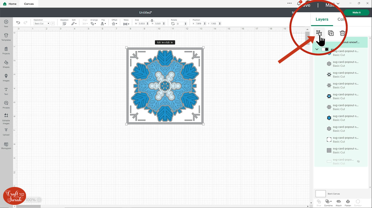
Task: Switch to the Home tab
Action: [10, 4]
